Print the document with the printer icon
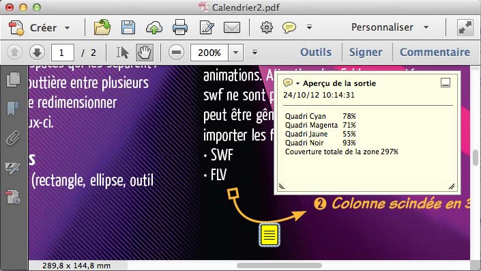481x271 pixels. click(x=179, y=27)
